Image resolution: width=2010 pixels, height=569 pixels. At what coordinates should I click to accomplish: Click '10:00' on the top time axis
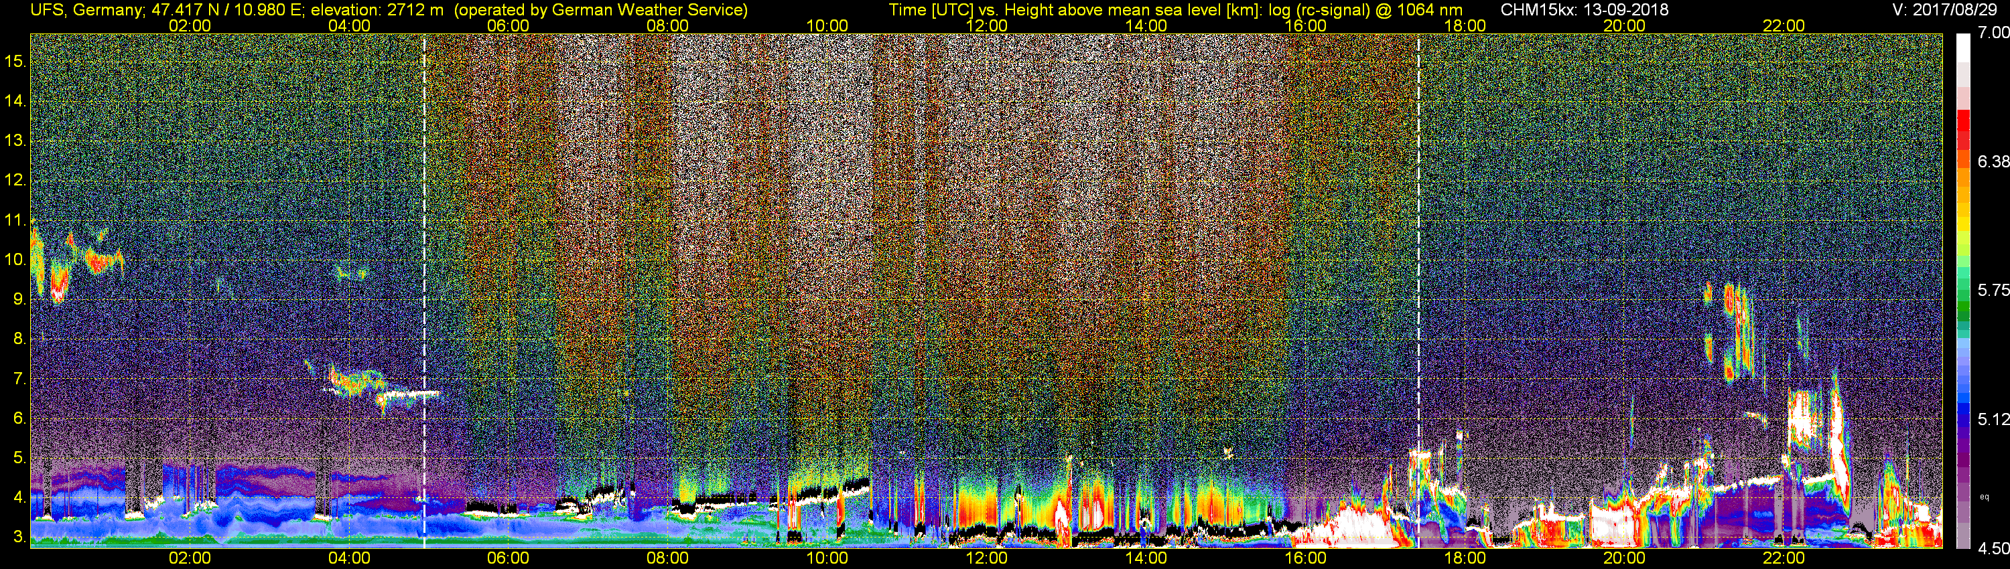click(x=827, y=25)
